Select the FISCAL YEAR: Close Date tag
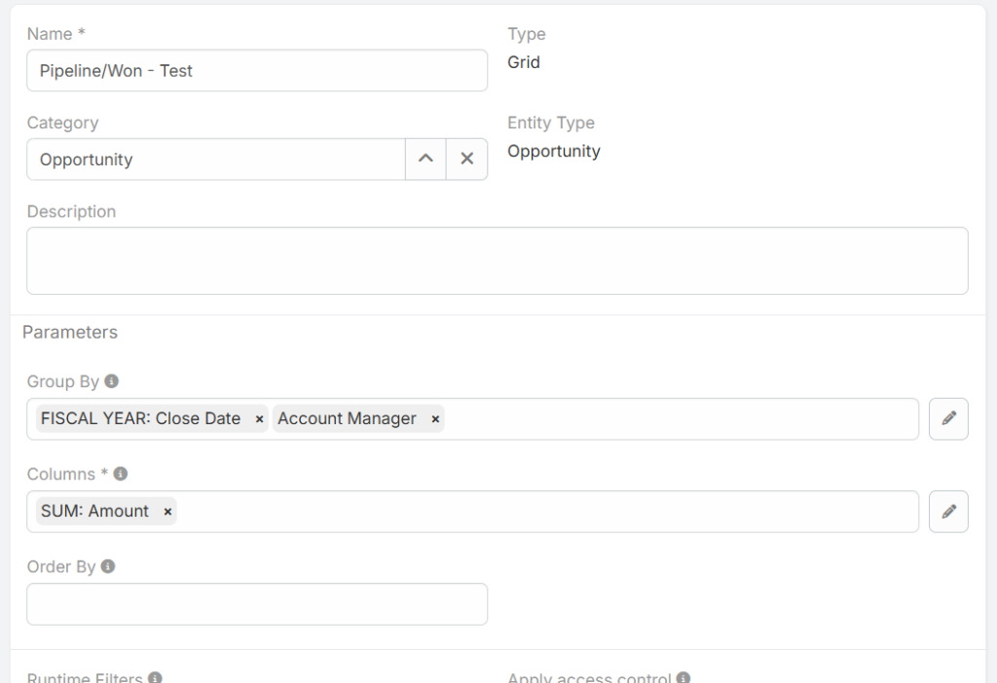Viewport: 997px width, 683px height. pos(140,418)
